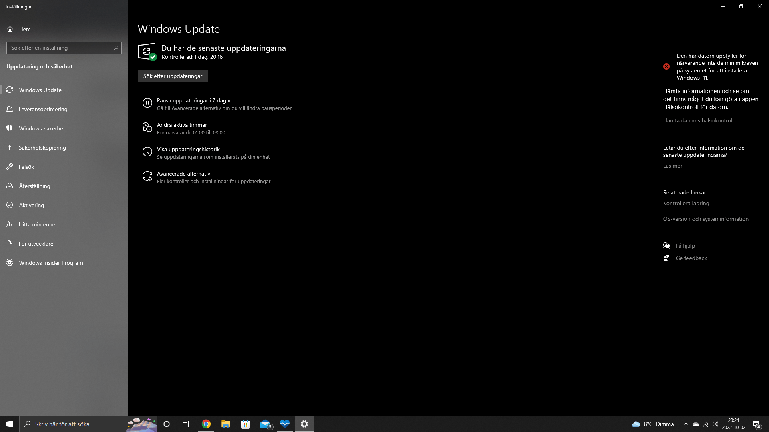The width and height of the screenshot is (769, 432).
Task: Open Cortana circle icon in taskbar
Action: point(167,424)
